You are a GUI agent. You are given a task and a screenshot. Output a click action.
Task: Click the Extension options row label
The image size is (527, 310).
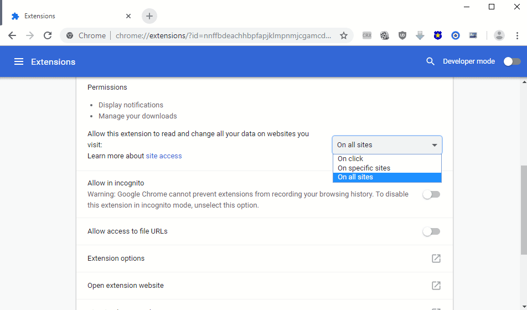pyautogui.click(x=116, y=258)
